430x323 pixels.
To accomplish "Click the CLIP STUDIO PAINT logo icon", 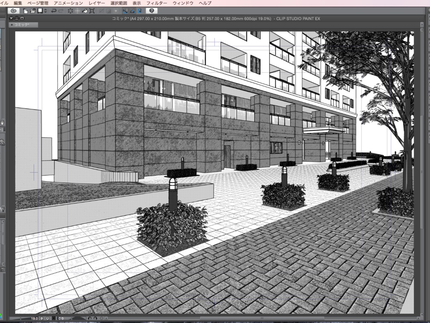I will point(14,11).
